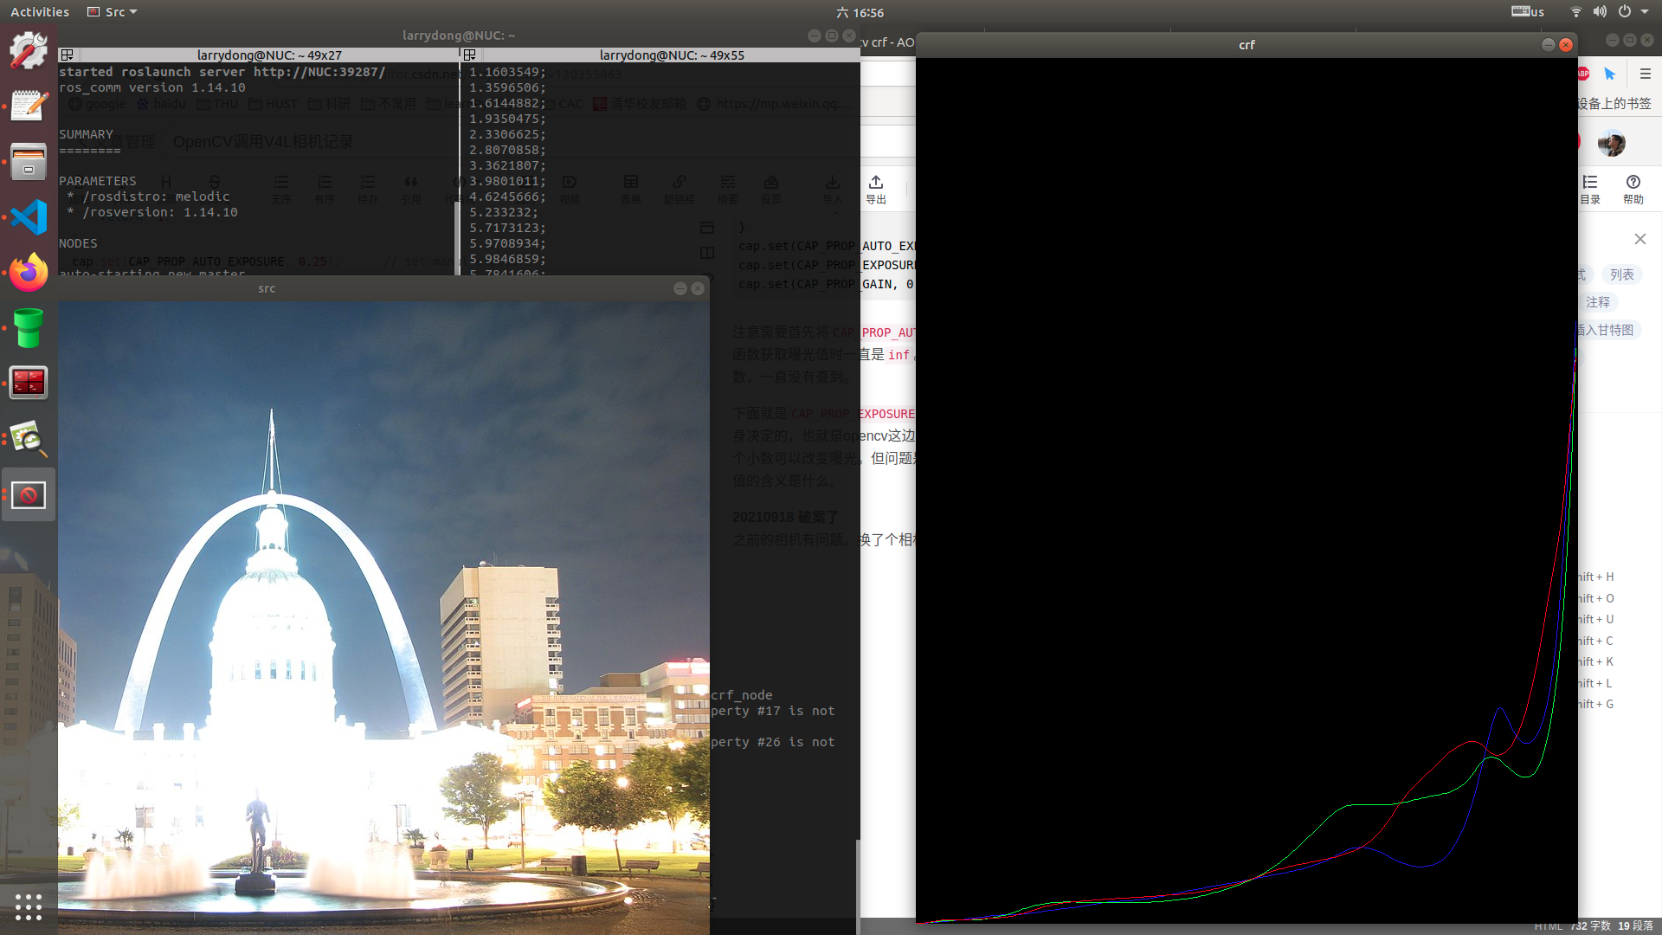The image size is (1662, 935).
Task: Click the green pipe app icon in dock
Action: [x=29, y=328]
